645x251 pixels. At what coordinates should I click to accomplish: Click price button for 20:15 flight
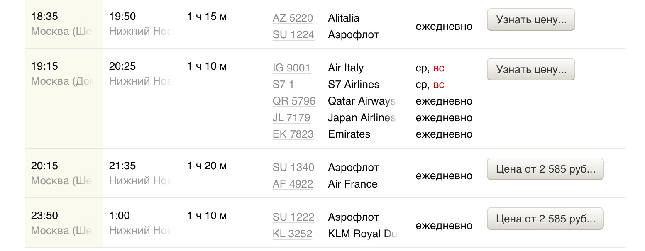point(545,169)
